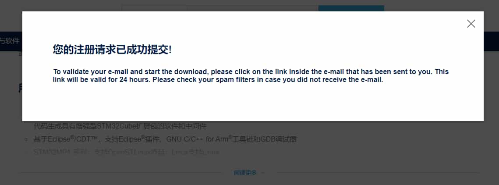The height and width of the screenshot is (185, 499).
Task: Dismiss the dialog via the dimmed backdrop on the left
Action: pos(11,96)
